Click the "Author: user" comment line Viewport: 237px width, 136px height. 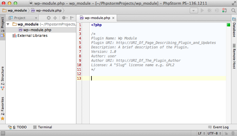pos(104,56)
